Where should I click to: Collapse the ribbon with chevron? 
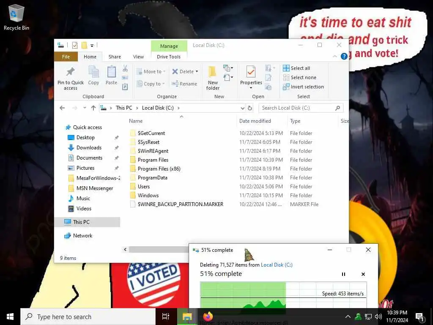click(335, 56)
